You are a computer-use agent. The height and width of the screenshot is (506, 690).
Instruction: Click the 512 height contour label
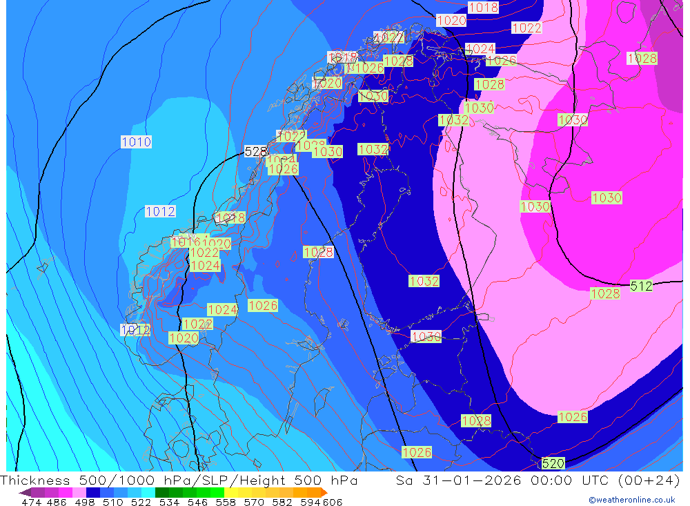tap(641, 286)
